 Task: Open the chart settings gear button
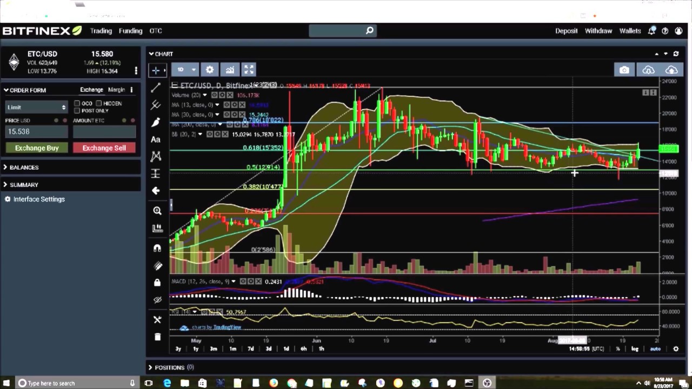pyautogui.click(x=210, y=70)
